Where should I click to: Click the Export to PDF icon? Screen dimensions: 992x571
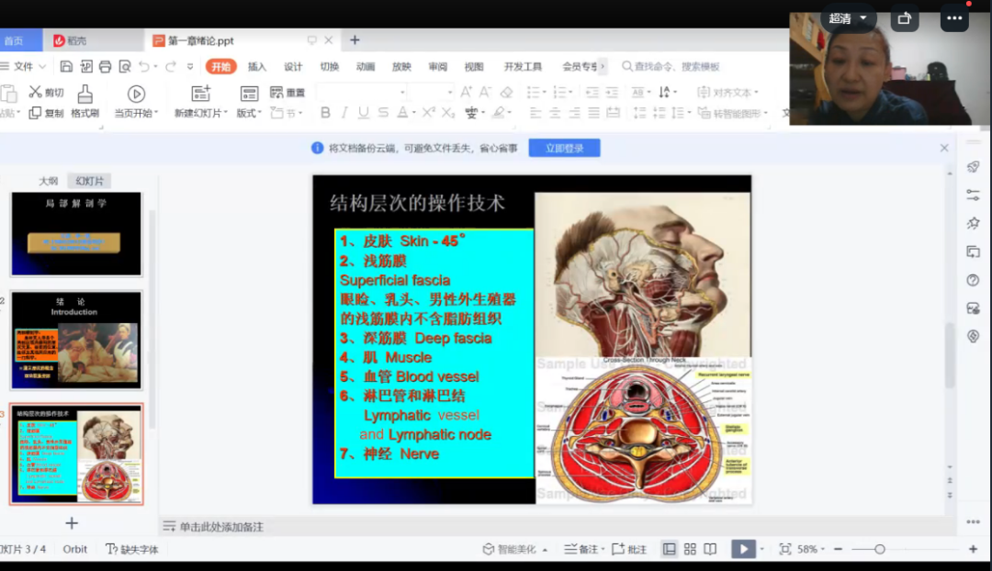(x=86, y=66)
